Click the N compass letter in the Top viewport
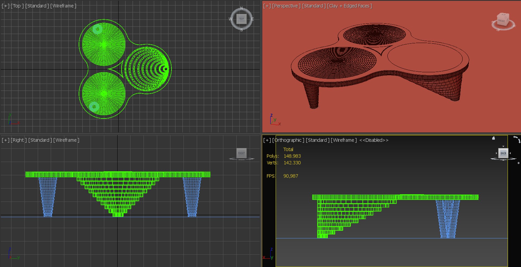521x267 pixels. click(242, 8)
